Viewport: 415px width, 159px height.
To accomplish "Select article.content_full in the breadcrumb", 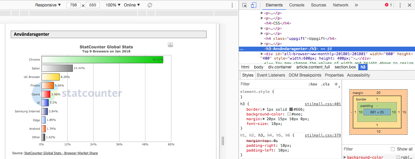I will point(313,67).
